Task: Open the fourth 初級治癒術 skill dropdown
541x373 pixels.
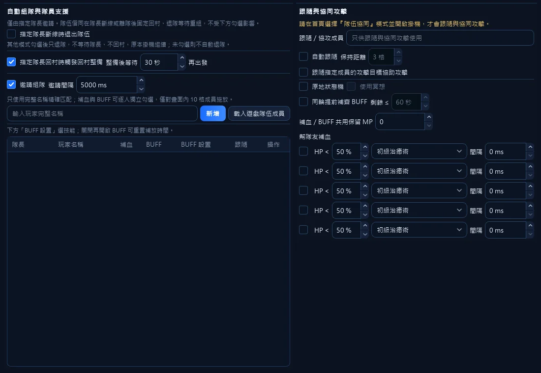Action: pyautogui.click(x=419, y=210)
